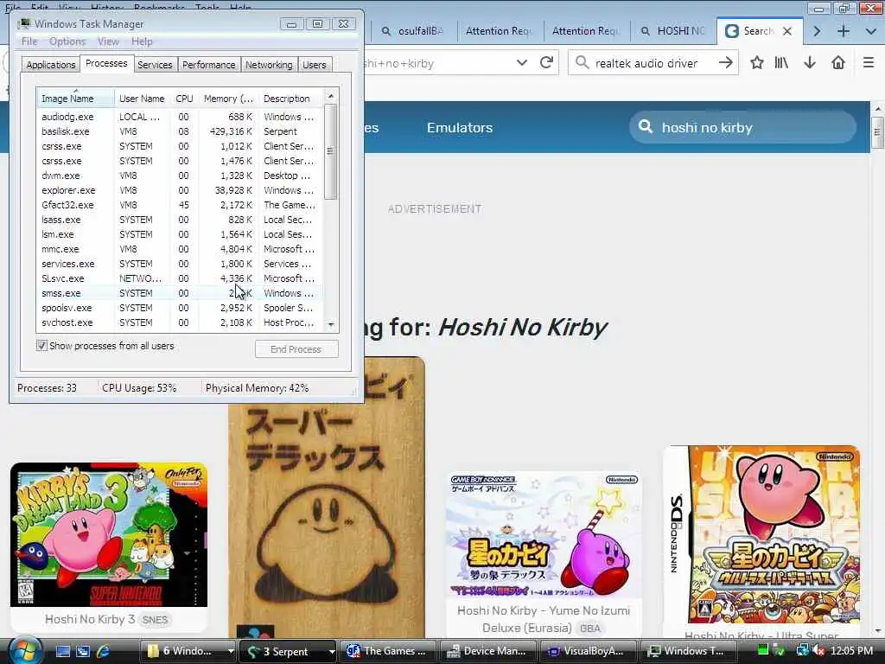
Task: Select the Kirby's Dream Land 3 cover thumbnail
Action: [x=109, y=534]
